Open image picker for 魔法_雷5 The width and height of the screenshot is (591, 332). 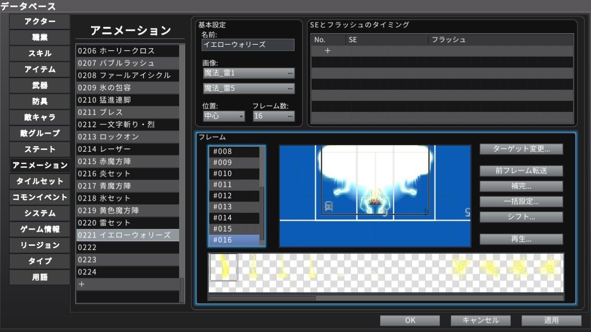click(248, 88)
